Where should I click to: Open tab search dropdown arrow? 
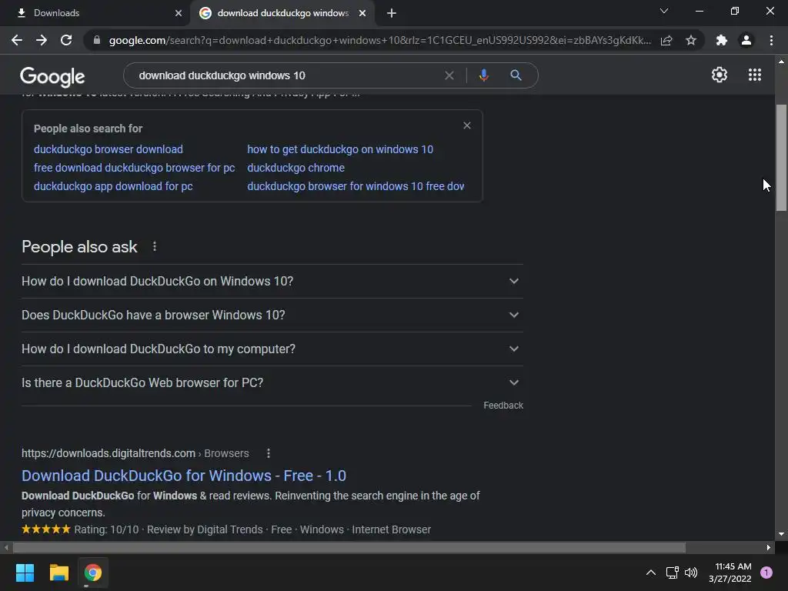coord(664,11)
